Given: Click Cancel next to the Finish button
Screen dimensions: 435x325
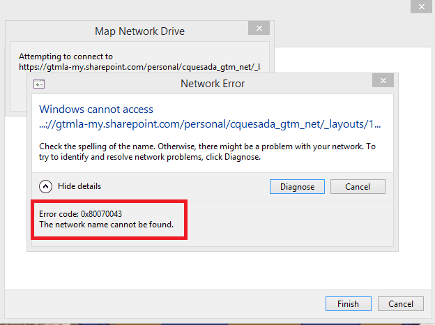Looking at the screenshot, I should (401, 303).
